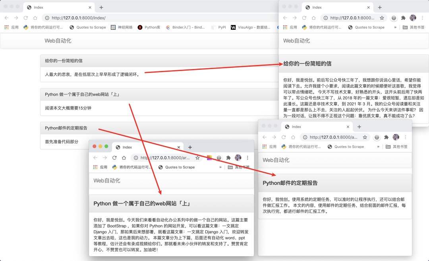The width and height of the screenshot is (429, 261).
Task: Open Chrome menu dots in top-right window
Action: pos(422,18)
